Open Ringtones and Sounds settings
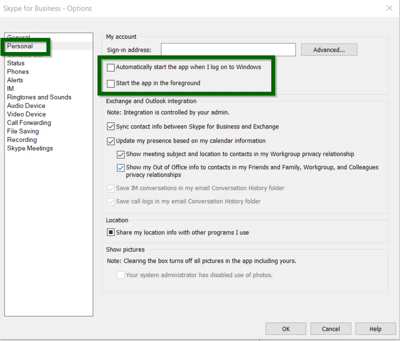The image size is (400, 341). click(39, 97)
